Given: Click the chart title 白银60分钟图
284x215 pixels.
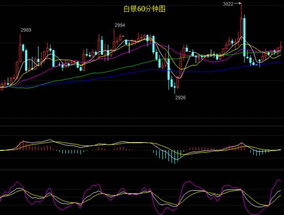Looking at the screenshot, I should (145, 9).
